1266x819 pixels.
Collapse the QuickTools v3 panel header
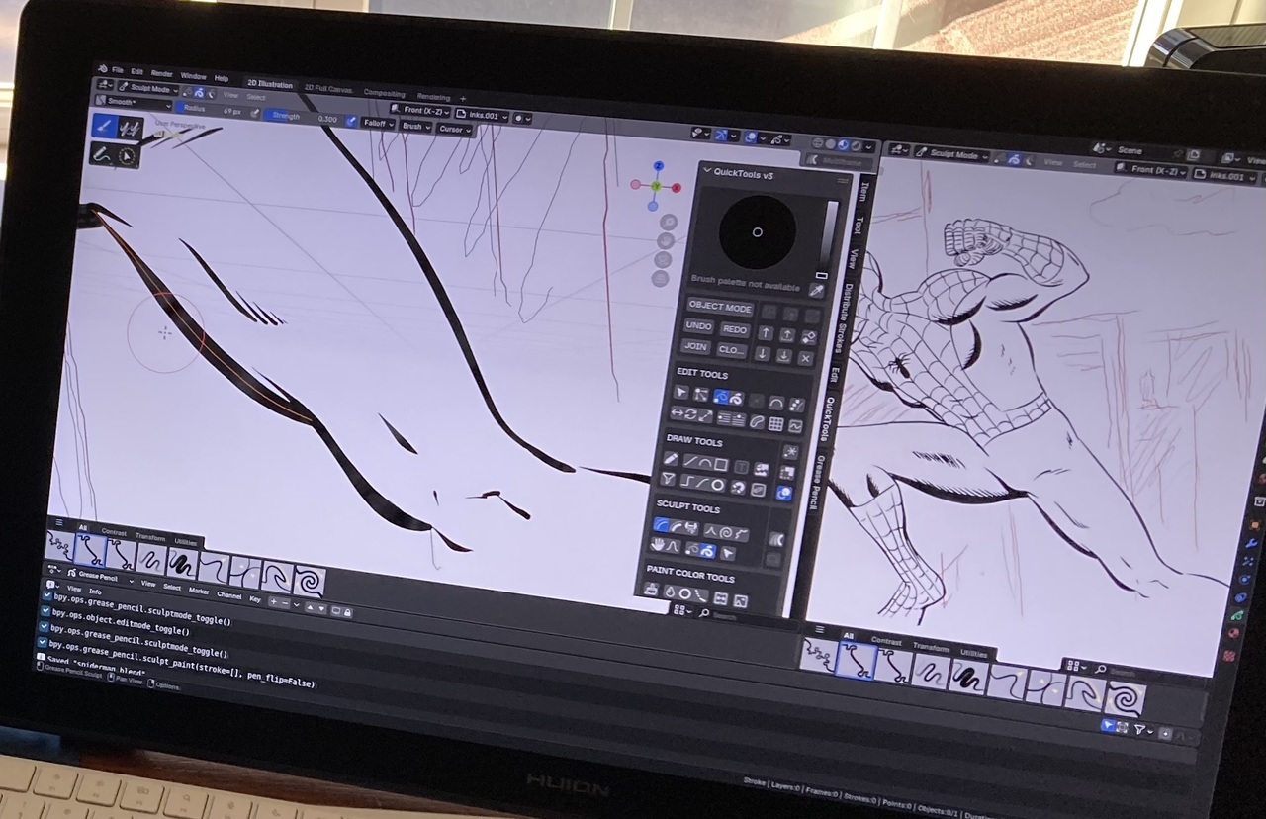pyautogui.click(x=743, y=174)
